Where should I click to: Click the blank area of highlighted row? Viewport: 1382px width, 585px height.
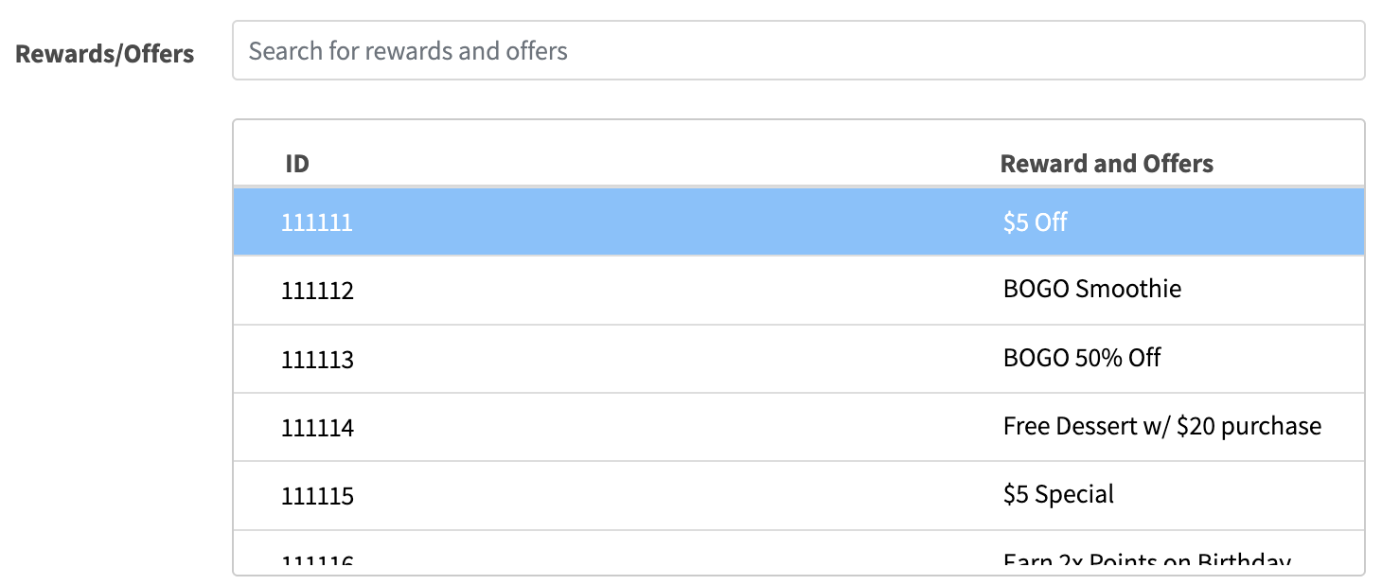pyautogui.click(x=663, y=222)
